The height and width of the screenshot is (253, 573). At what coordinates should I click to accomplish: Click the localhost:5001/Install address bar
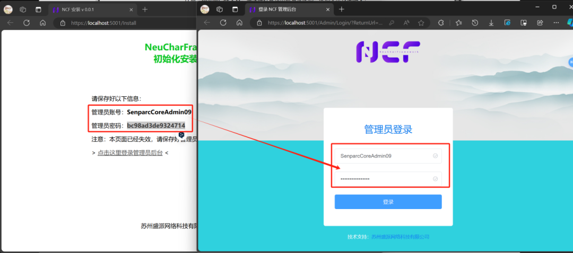click(103, 23)
